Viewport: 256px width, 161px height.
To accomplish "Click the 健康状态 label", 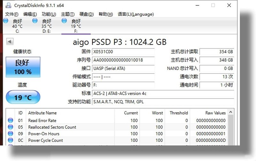I will pos(22,52).
